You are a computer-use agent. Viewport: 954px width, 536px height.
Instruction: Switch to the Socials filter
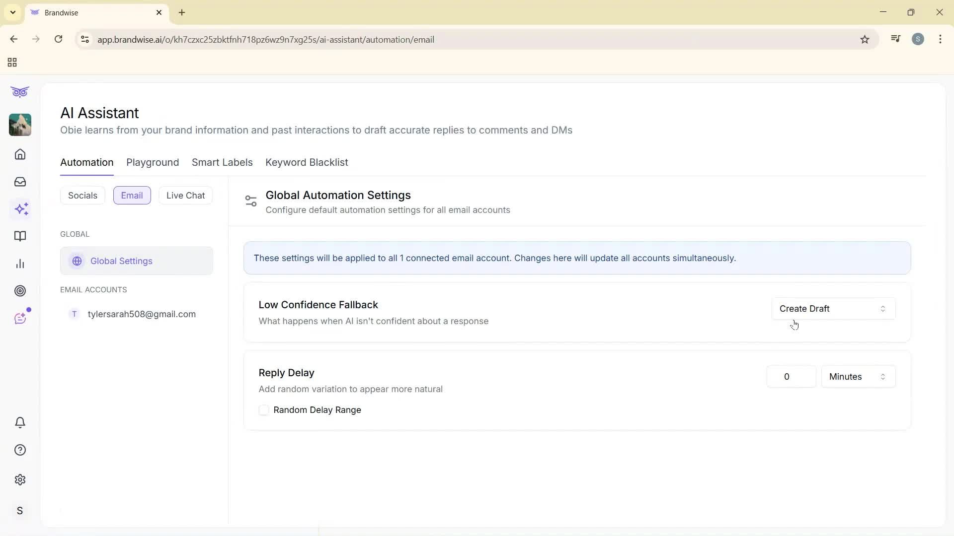pos(82,195)
